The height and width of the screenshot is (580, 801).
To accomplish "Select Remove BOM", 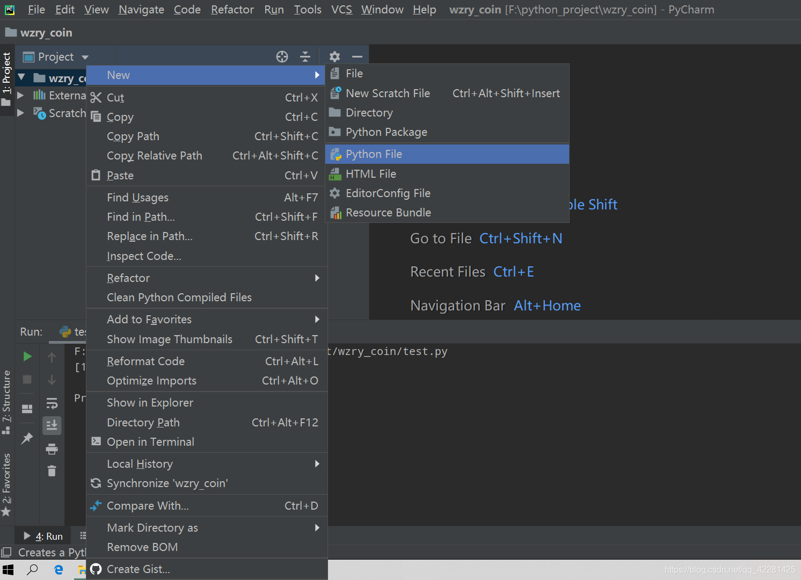I will click(x=207, y=547).
